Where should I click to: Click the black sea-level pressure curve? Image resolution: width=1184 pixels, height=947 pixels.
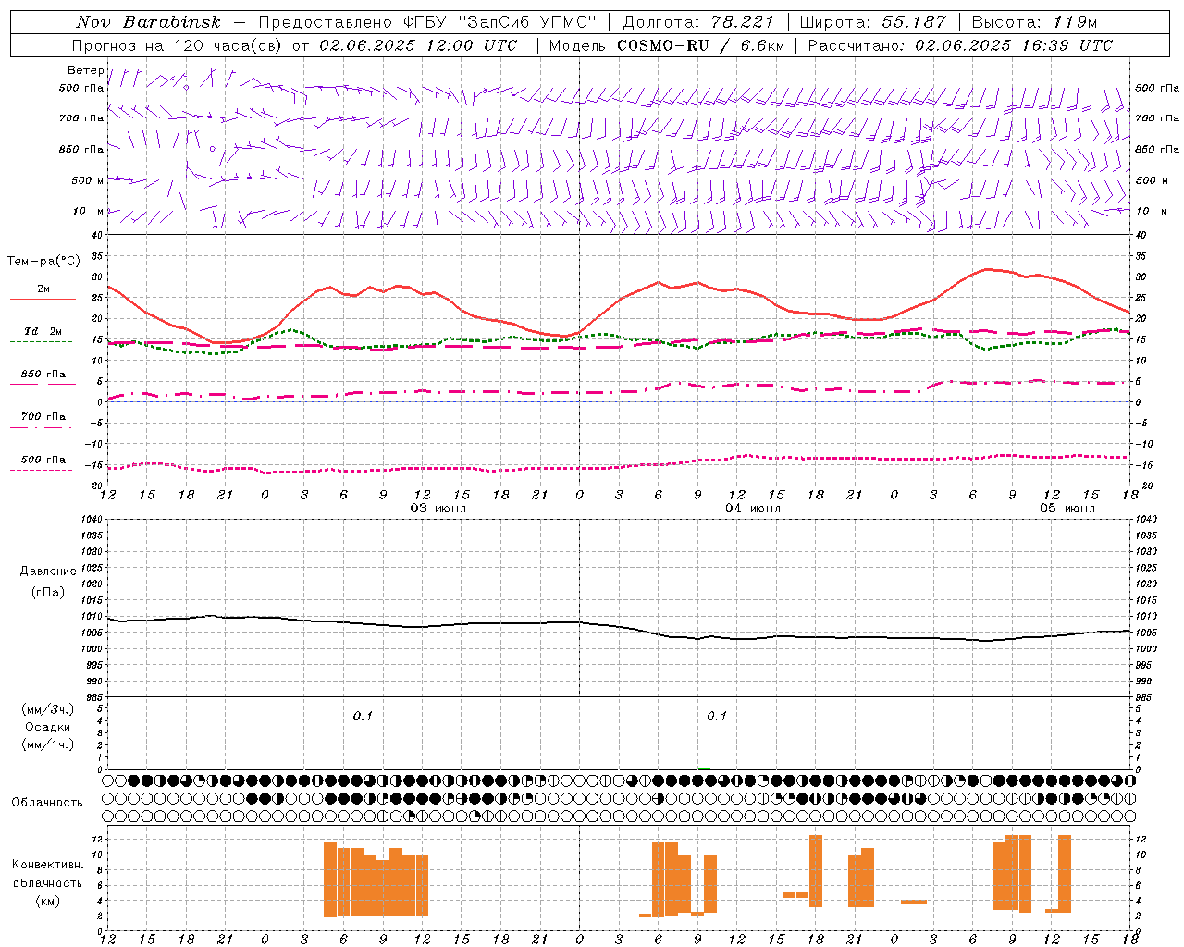619,628
